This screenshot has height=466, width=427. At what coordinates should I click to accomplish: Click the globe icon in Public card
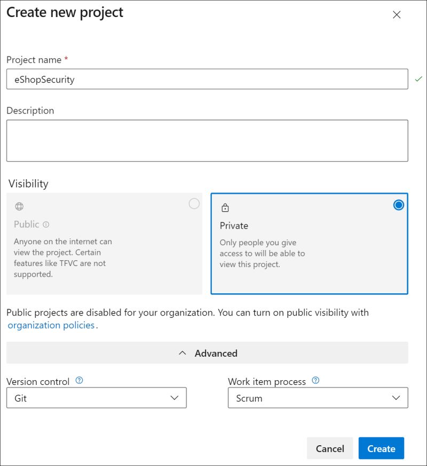19,207
